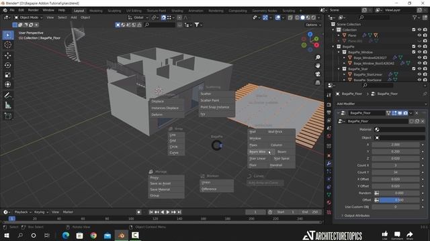
Task: Toggle the BagaPie_Stair collection checkbox
Action: click(414, 68)
